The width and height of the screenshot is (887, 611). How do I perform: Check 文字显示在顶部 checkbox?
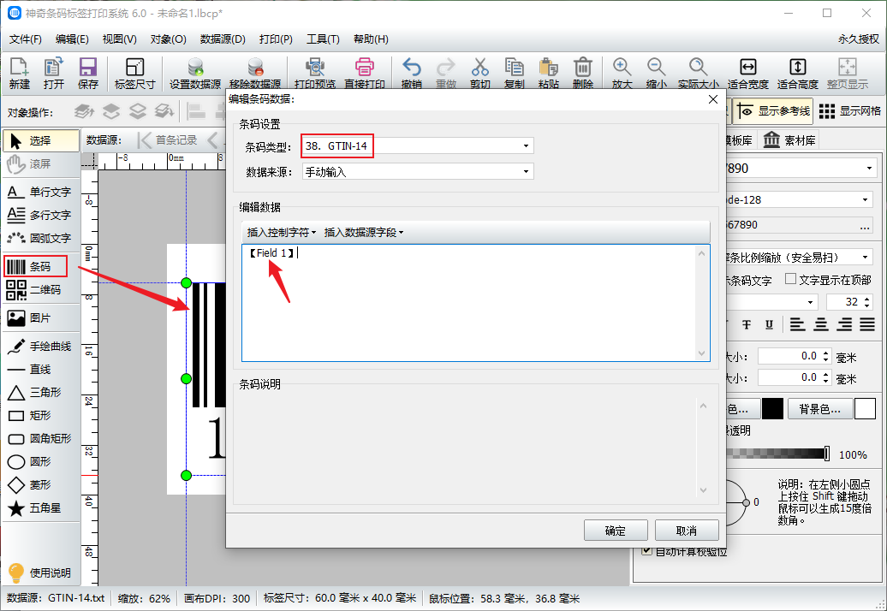[791, 279]
